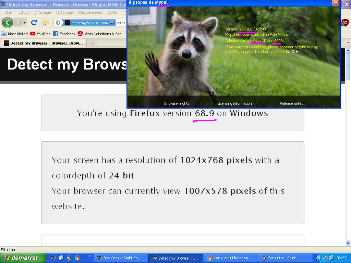Viewport: 351px width, 263px height.
Task: Open a new tab with the plus button
Action: [x=92, y=43]
